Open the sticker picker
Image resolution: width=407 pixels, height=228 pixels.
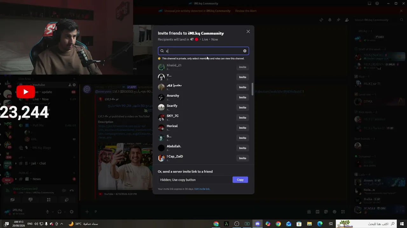coord(326,212)
